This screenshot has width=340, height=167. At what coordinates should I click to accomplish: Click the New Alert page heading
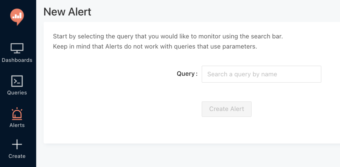point(67,12)
